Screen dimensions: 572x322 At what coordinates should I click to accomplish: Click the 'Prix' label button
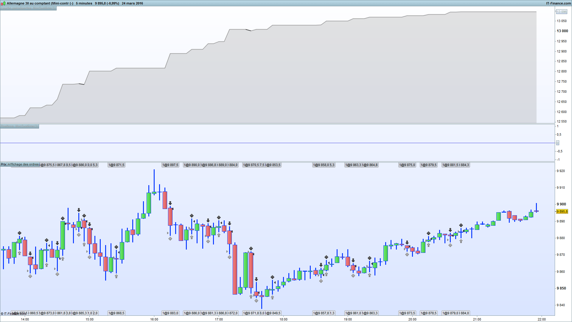point(3,165)
